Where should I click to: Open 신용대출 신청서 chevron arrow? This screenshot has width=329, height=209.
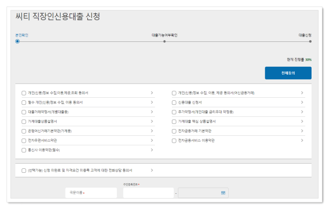(302, 102)
